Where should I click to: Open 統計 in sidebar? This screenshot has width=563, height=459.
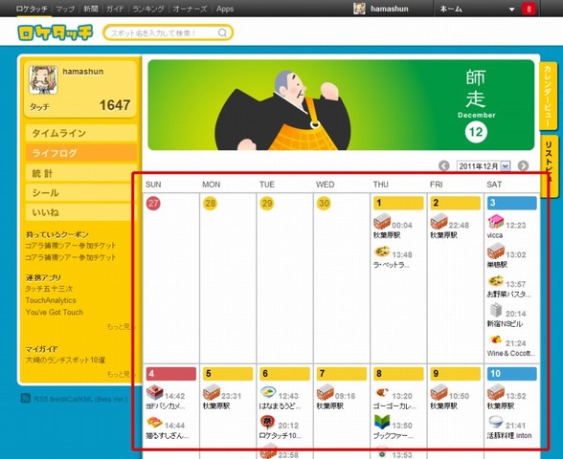point(81,173)
